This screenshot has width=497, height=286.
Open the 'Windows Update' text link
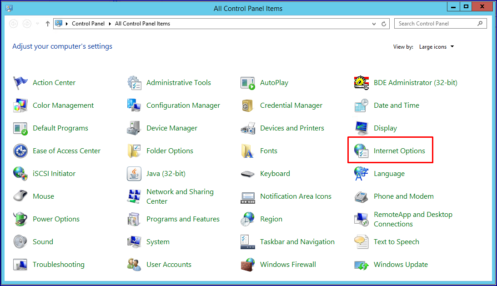[x=401, y=265]
